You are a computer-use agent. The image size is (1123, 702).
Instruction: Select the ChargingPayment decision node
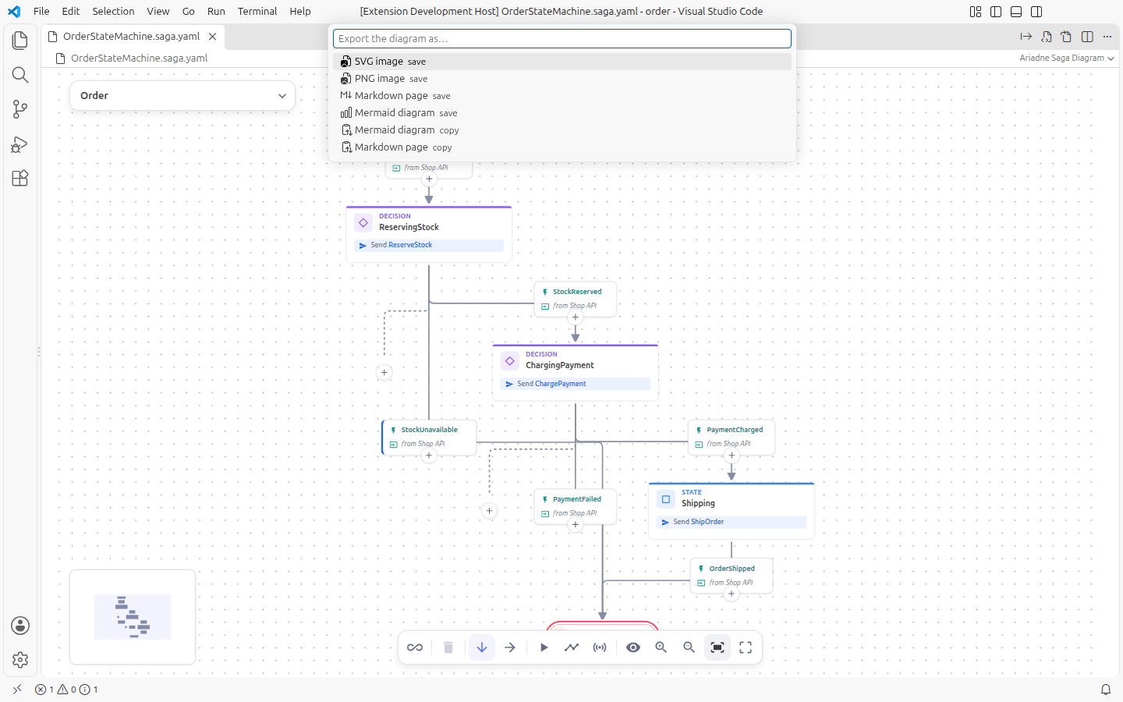pyautogui.click(x=576, y=373)
